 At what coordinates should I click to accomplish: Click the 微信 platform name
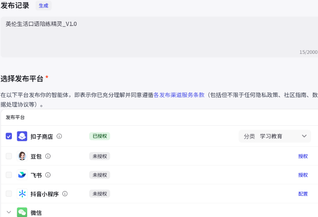point(36,213)
